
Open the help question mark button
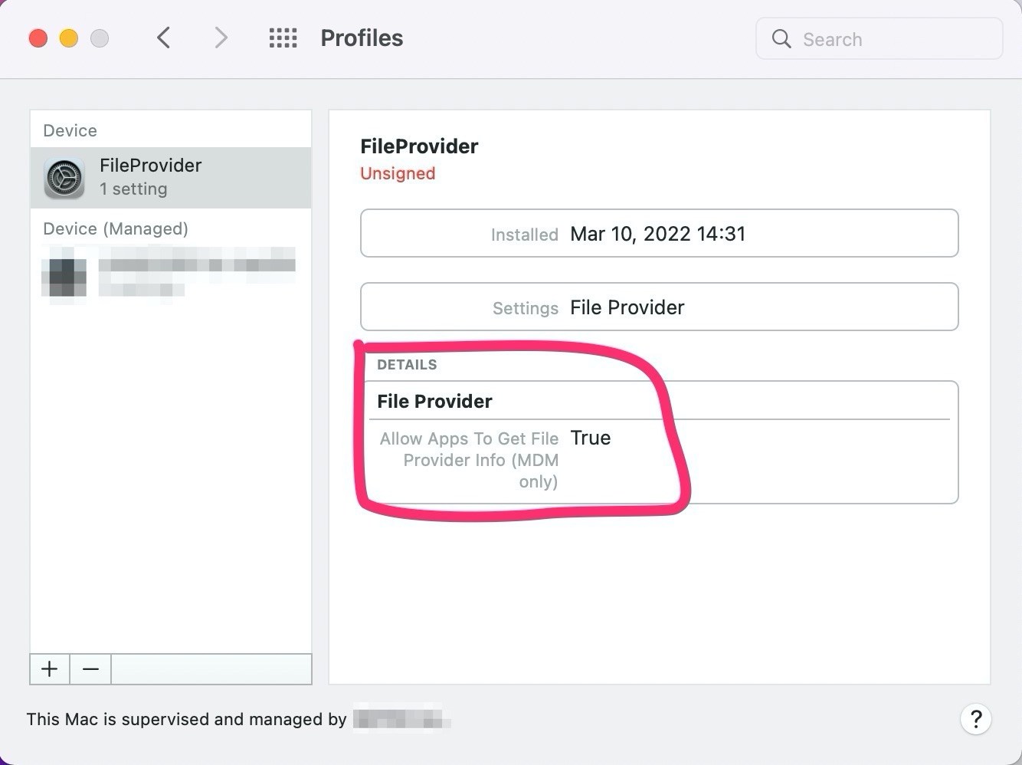point(975,719)
